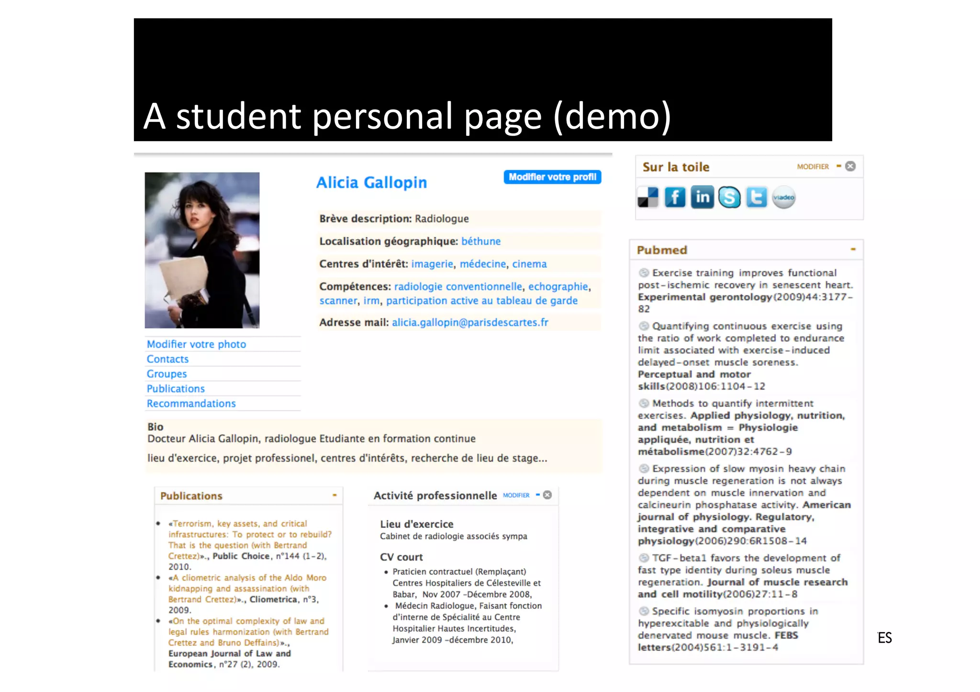
Task: Open the LinkedIn icon in Sur la toile
Action: click(702, 197)
